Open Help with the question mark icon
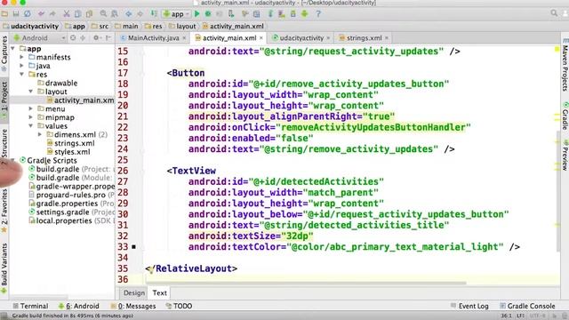This screenshot has width=569, height=320. click(318, 14)
